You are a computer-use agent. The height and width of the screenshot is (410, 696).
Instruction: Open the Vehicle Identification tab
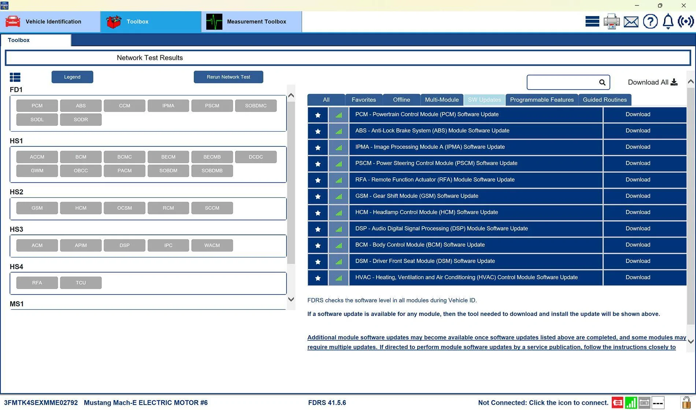tap(50, 22)
